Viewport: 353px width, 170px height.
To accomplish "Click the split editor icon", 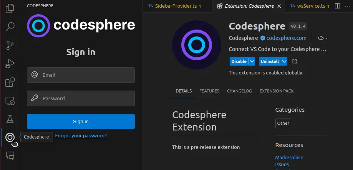I will tap(337, 6).
